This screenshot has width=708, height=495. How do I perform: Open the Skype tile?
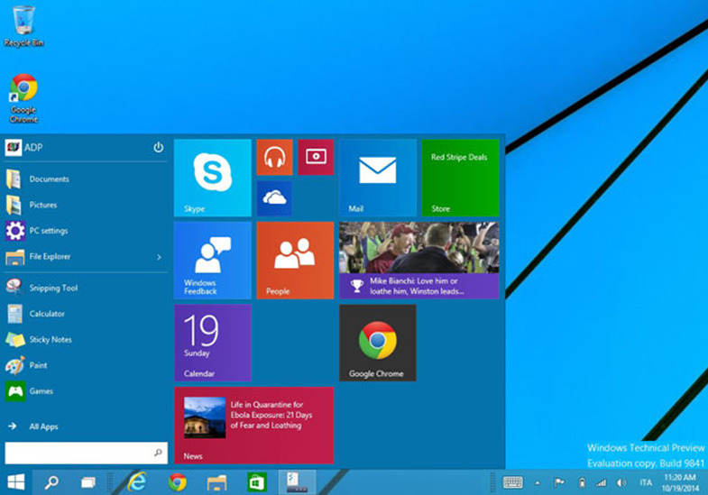pos(213,178)
